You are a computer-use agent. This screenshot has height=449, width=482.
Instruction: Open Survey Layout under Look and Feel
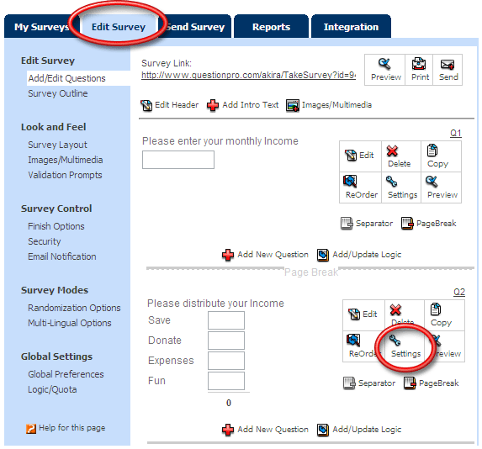point(57,145)
